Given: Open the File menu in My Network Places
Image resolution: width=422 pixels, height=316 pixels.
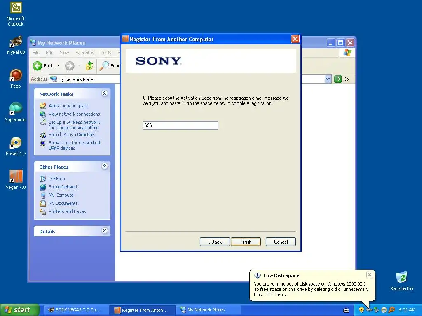Looking at the screenshot, I should pos(36,53).
